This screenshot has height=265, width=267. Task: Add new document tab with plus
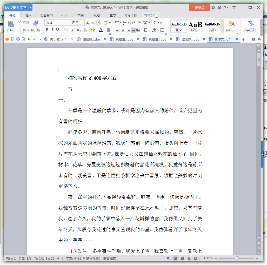tap(244, 39)
